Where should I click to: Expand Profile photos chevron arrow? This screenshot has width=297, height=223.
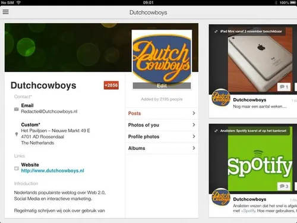pos(194,136)
